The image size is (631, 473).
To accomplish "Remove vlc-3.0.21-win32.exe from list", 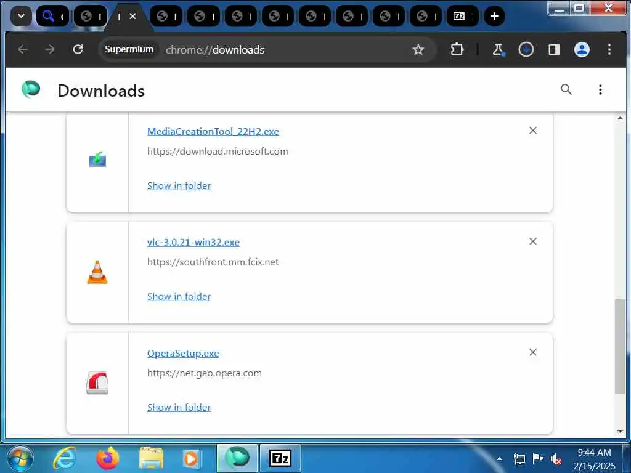I will [x=533, y=241].
